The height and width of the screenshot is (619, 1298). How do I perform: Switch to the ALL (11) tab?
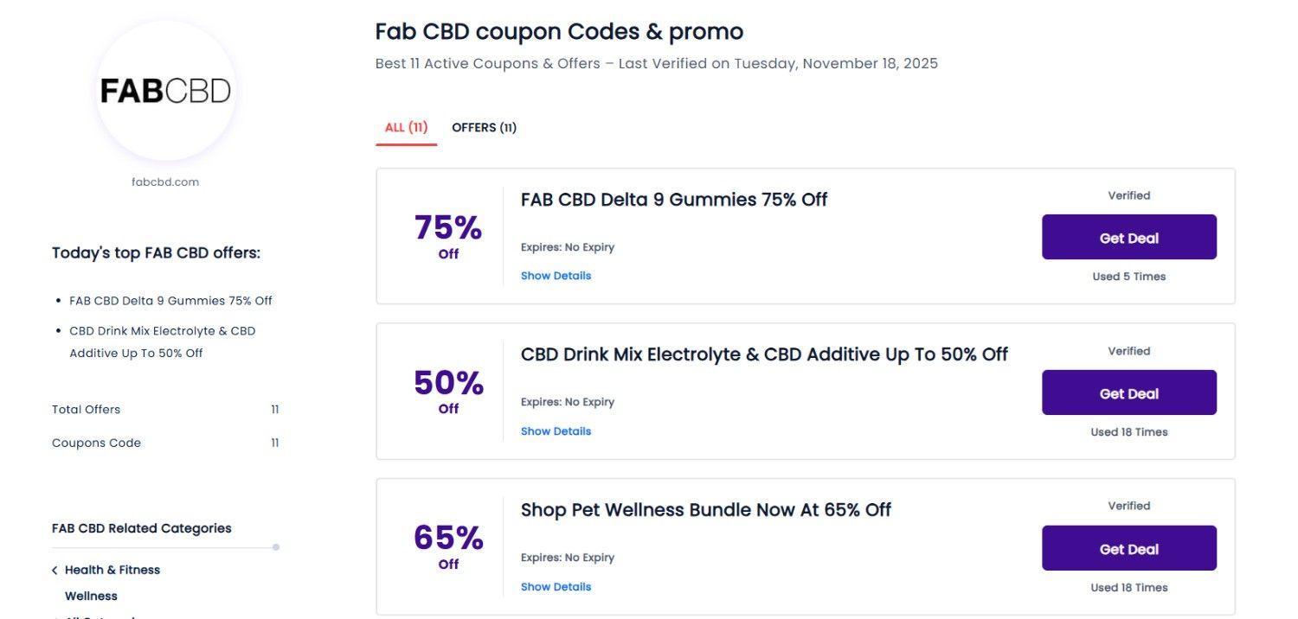point(406,128)
